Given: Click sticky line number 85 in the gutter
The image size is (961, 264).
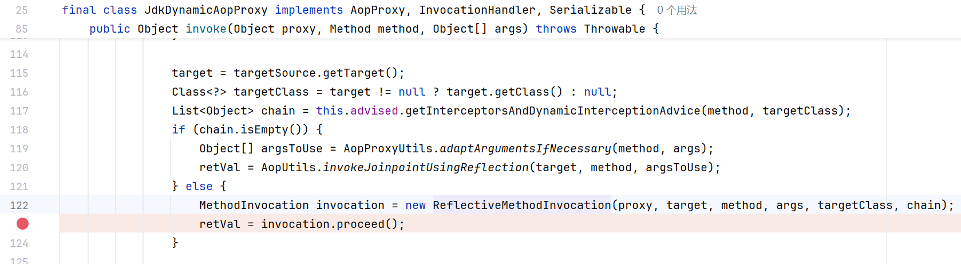Looking at the screenshot, I should (x=21, y=29).
